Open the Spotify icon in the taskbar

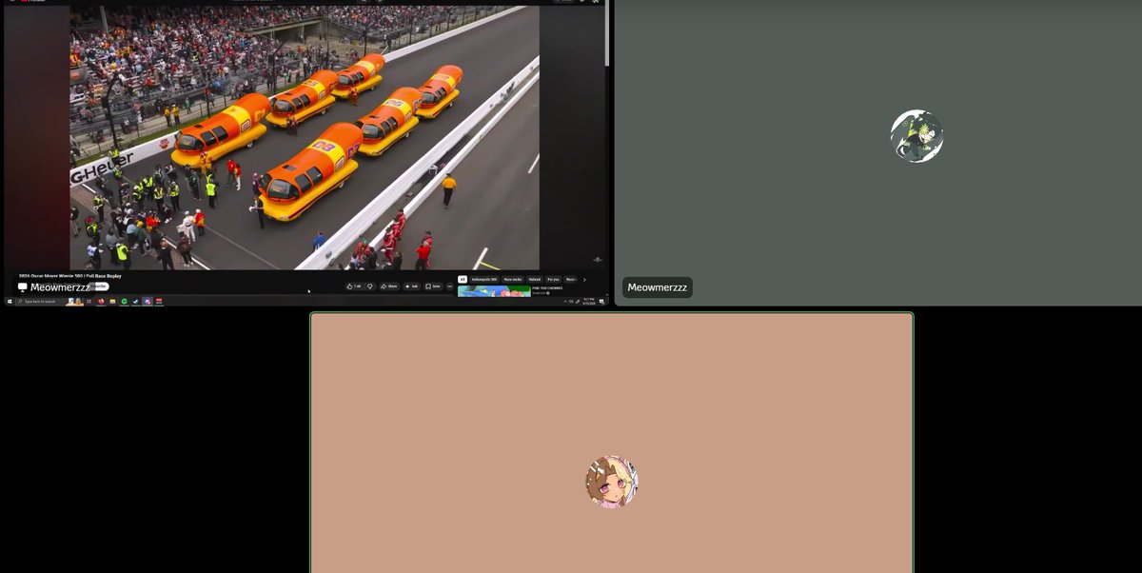[x=124, y=302]
